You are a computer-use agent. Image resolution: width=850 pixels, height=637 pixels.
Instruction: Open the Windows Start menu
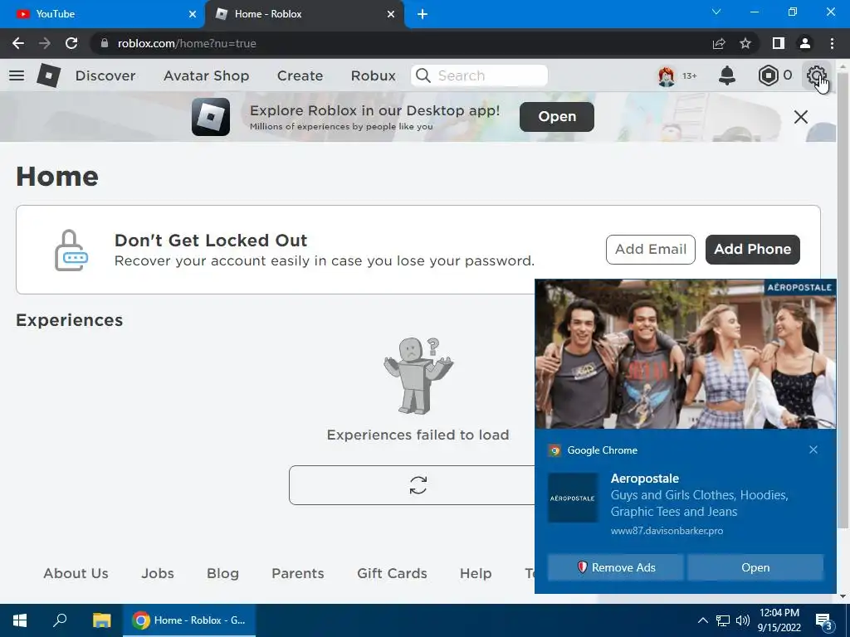20,620
